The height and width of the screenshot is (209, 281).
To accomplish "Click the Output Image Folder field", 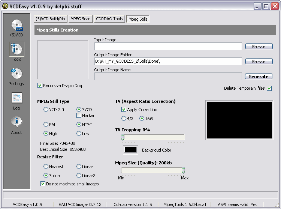I will click(x=168, y=61).
